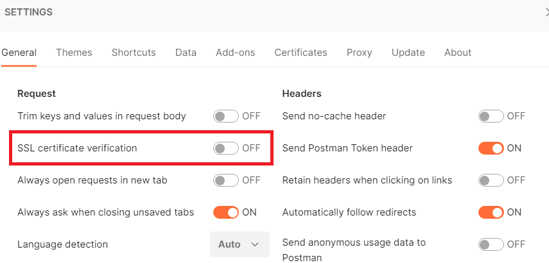Enable Retain headers when clicking on links

click(x=491, y=180)
